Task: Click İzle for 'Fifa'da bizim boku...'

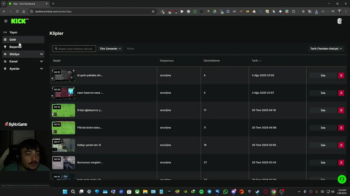Action: pos(323,128)
